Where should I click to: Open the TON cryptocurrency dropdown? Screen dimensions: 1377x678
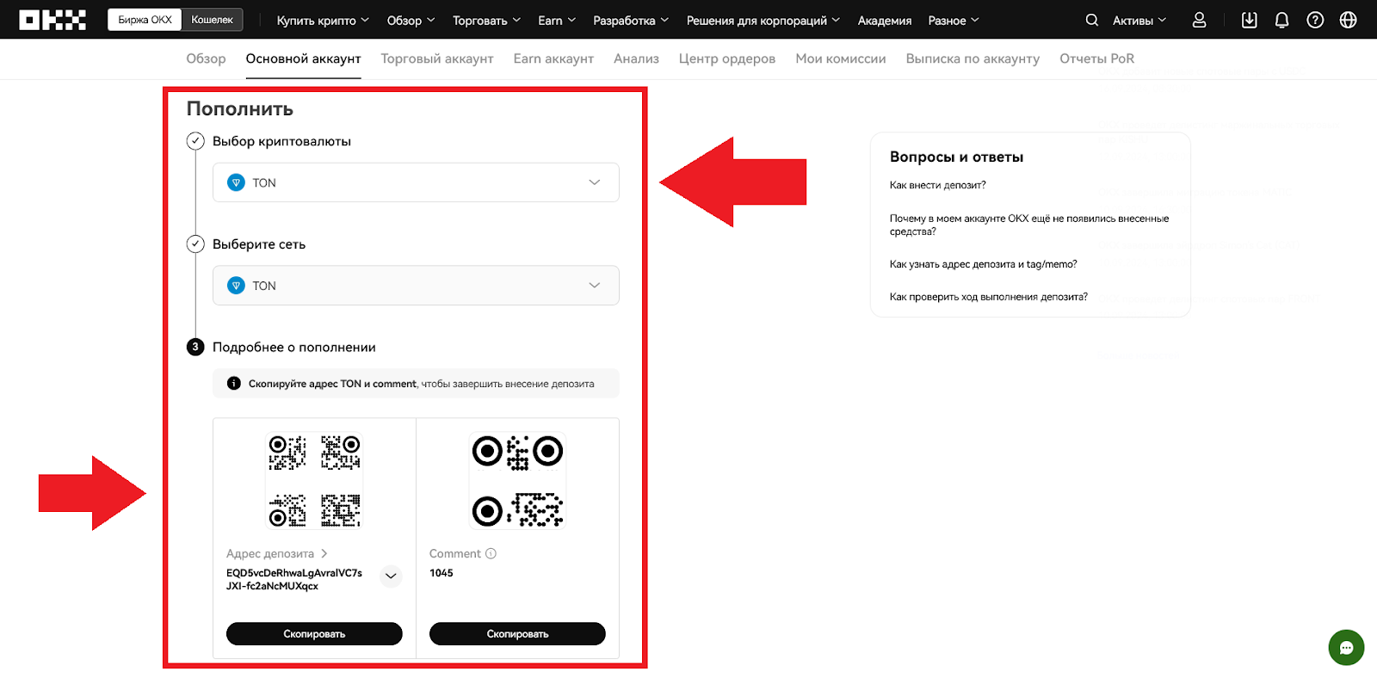click(416, 182)
